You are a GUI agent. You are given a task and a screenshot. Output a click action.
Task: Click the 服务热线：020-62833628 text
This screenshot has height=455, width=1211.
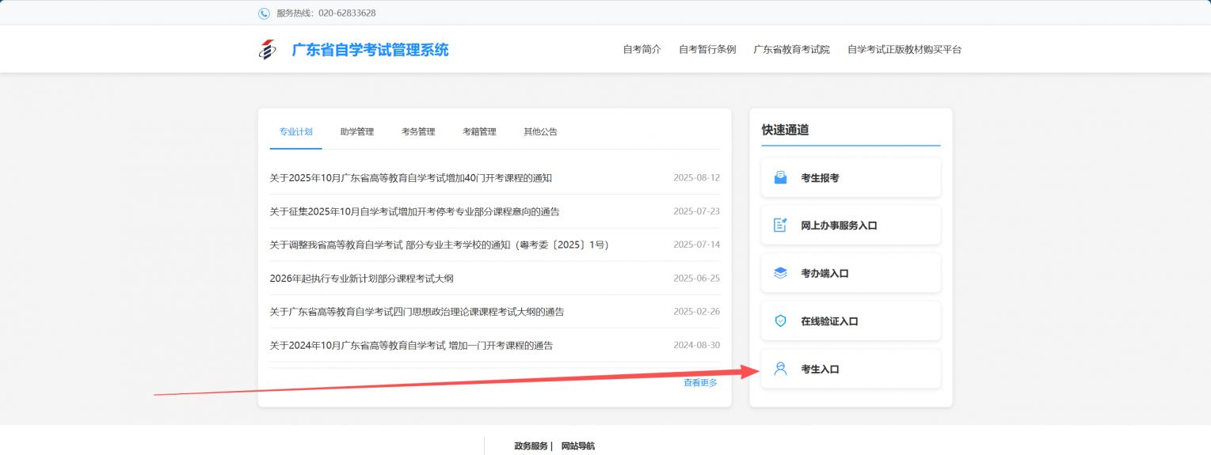(326, 13)
